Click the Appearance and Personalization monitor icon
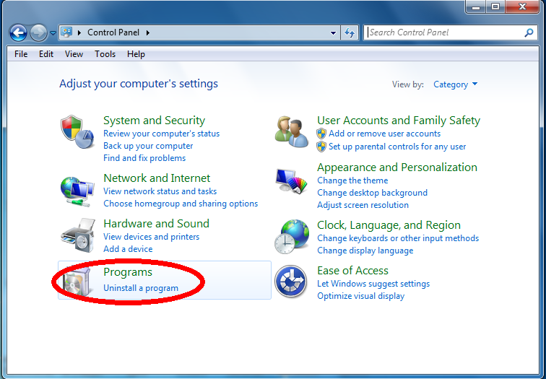 (x=292, y=181)
